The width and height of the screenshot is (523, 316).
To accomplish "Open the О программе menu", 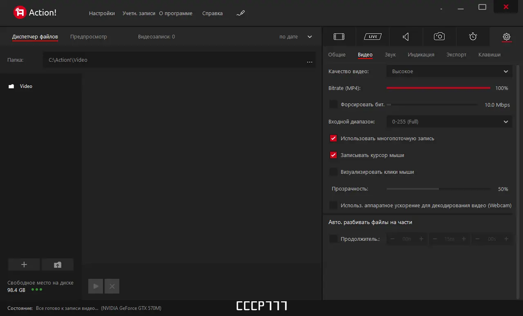I will tap(176, 13).
